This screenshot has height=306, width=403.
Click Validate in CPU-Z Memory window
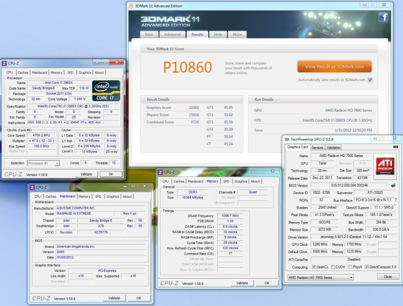[242, 283]
